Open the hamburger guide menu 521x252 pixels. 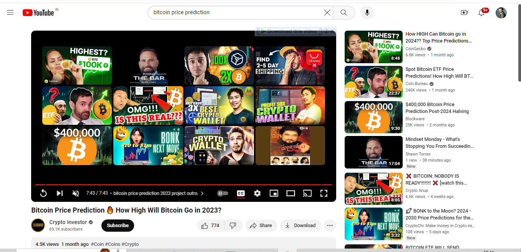10,13
